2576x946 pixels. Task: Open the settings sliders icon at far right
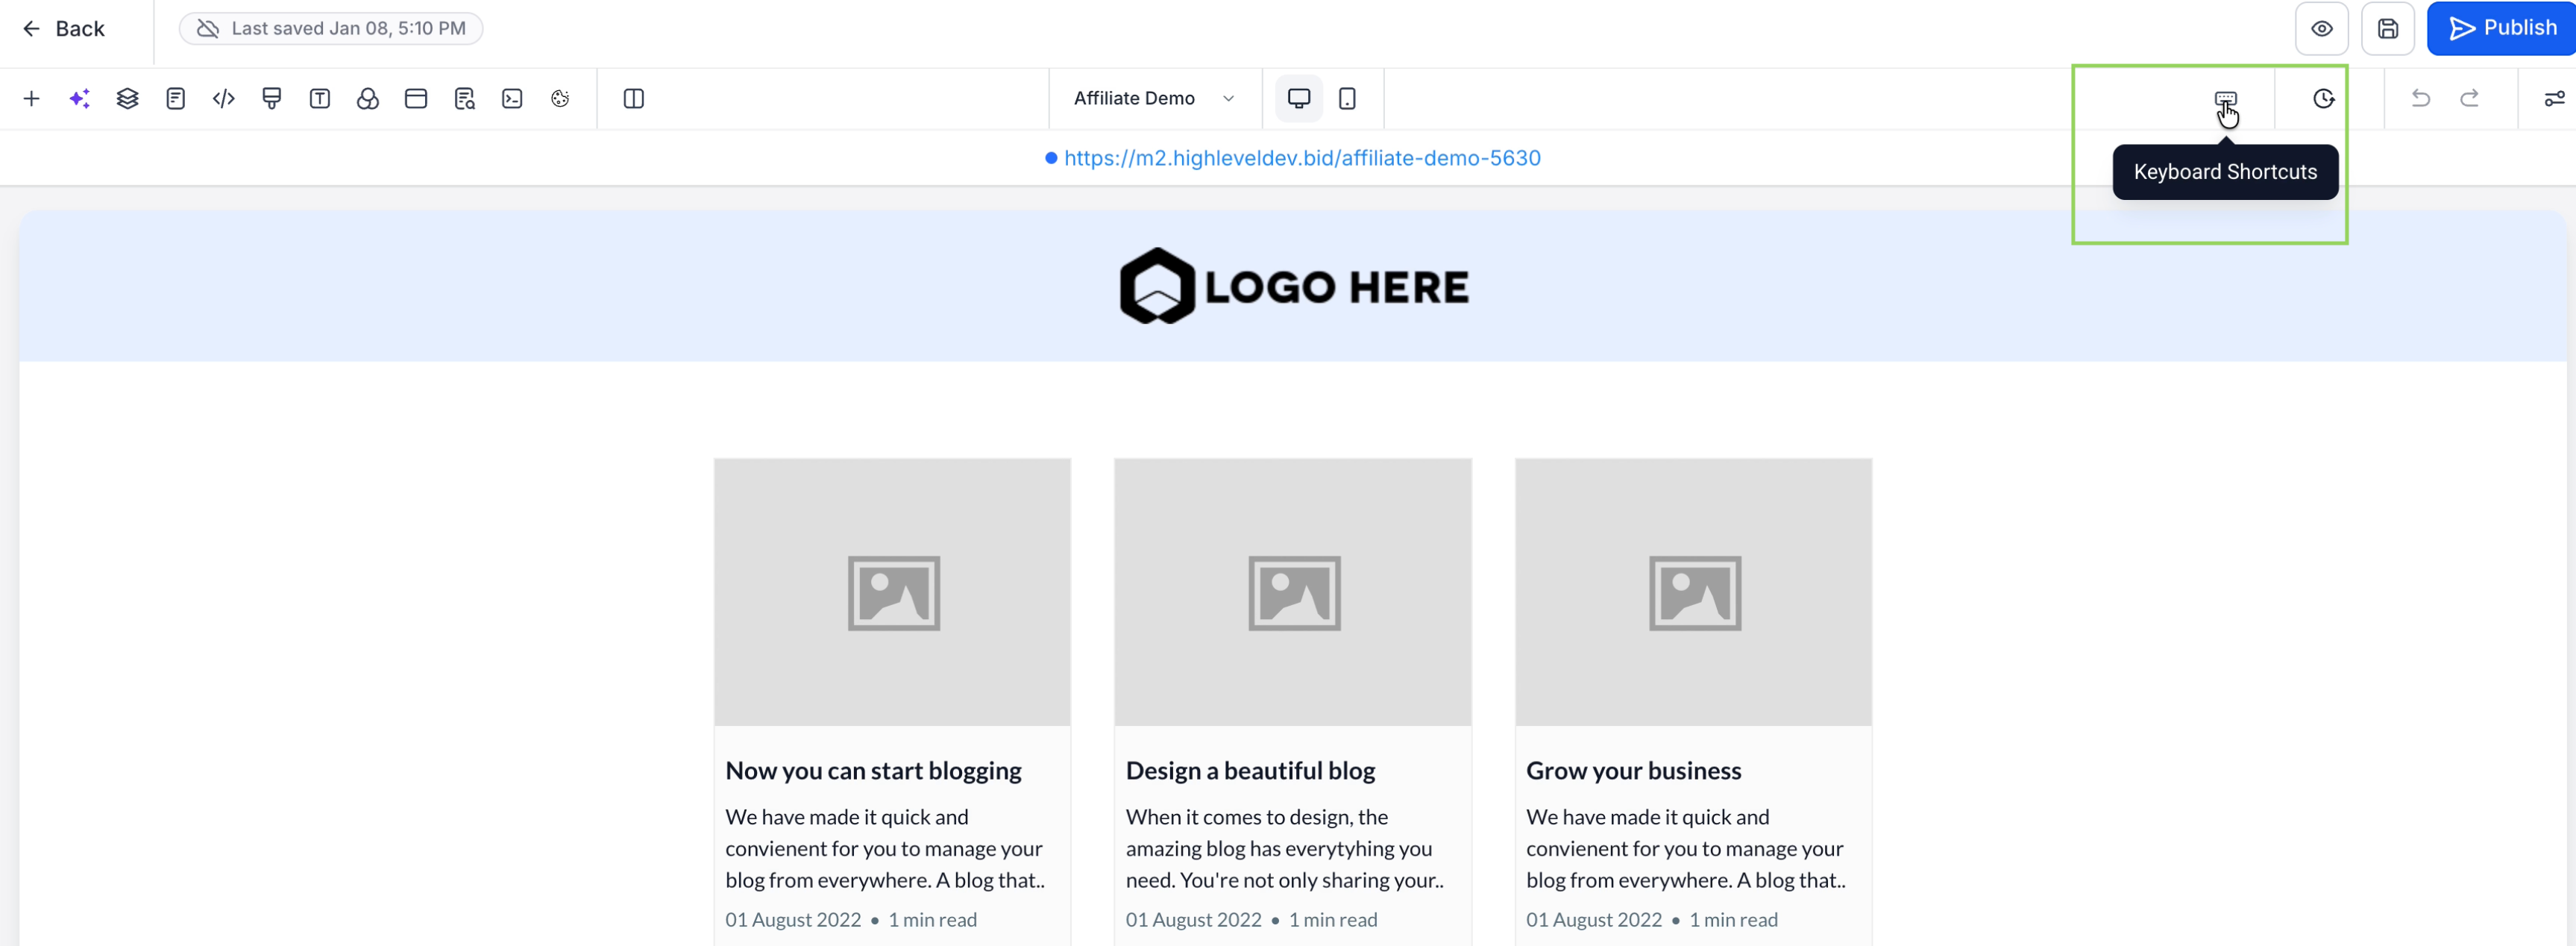2553,98
